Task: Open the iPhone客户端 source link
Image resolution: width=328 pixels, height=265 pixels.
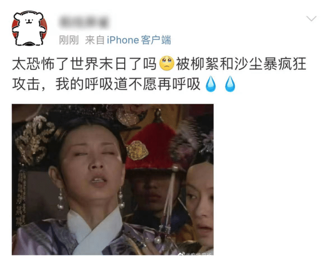Action: (139, 40)
